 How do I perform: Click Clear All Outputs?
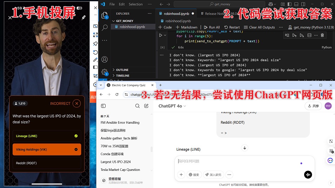tap(259, 27)
